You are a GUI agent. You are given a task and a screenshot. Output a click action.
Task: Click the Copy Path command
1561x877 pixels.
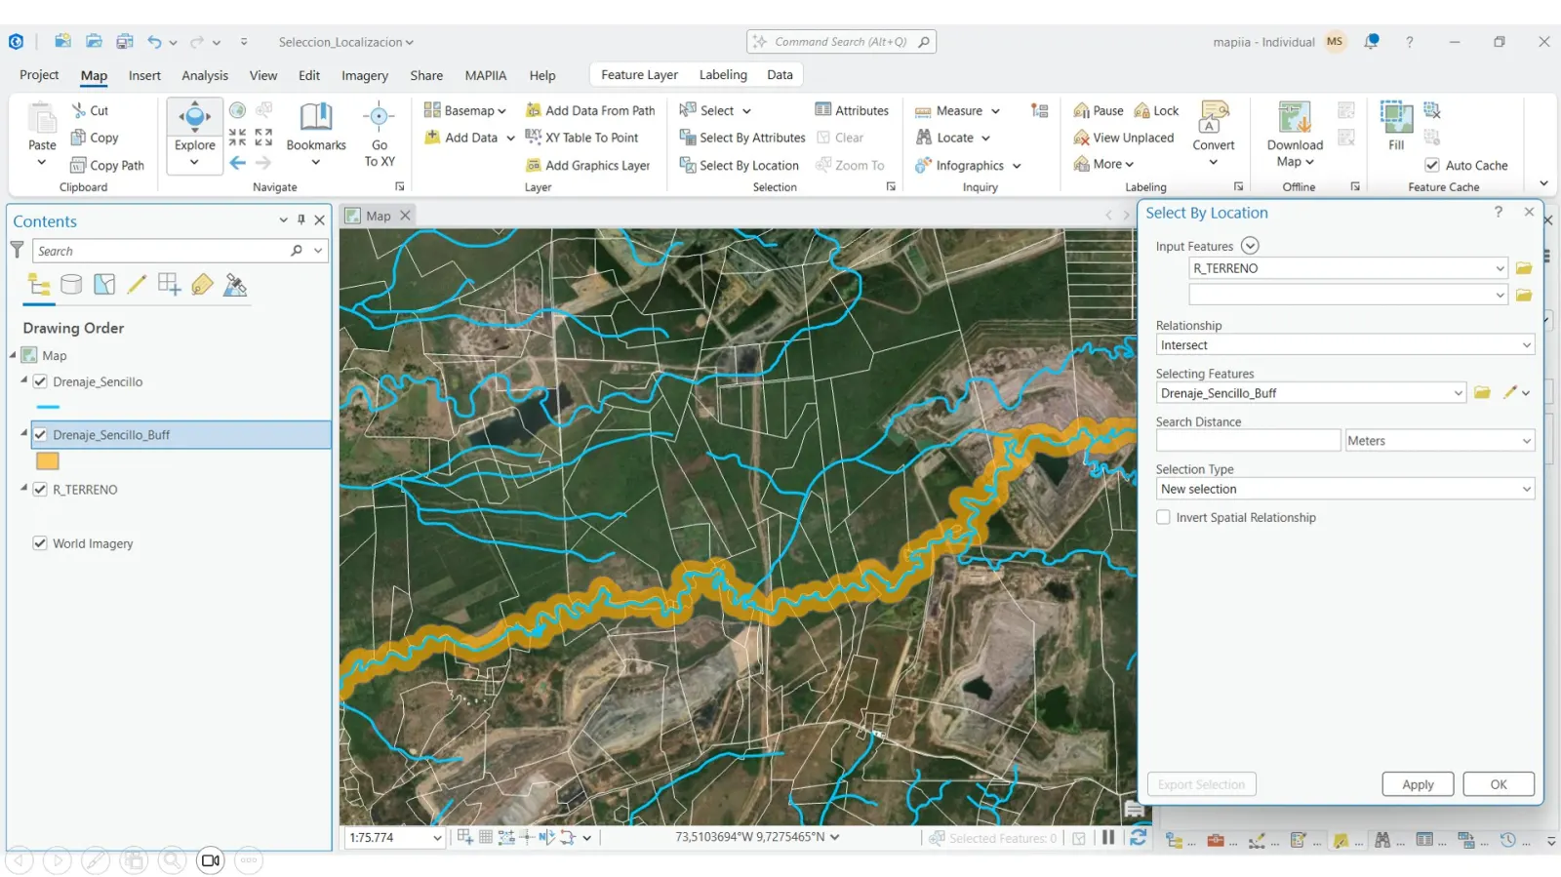tap(107, 165)
